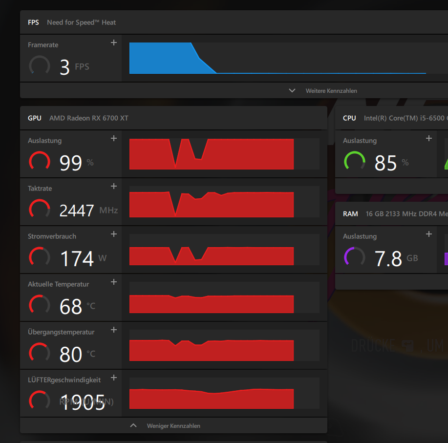
Task: Click the GPU panel heading
Action: tap(35, 118)
